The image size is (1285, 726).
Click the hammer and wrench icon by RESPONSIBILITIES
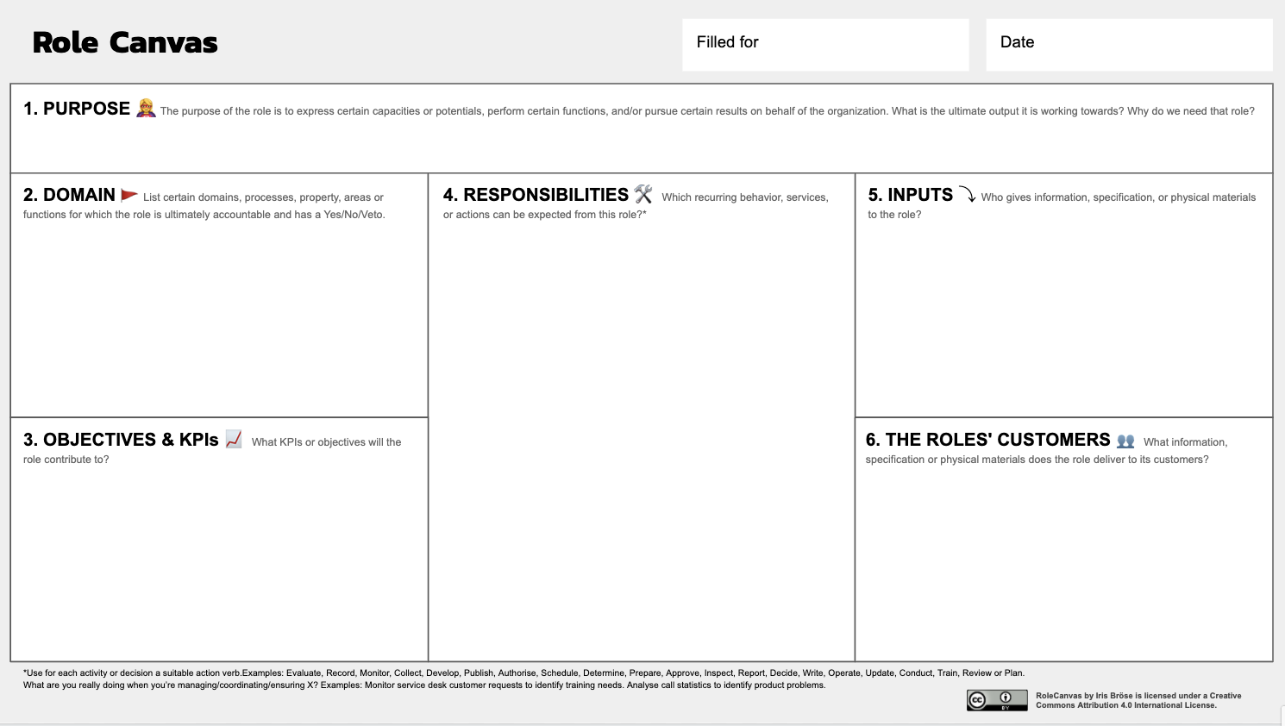coord(642,194)
